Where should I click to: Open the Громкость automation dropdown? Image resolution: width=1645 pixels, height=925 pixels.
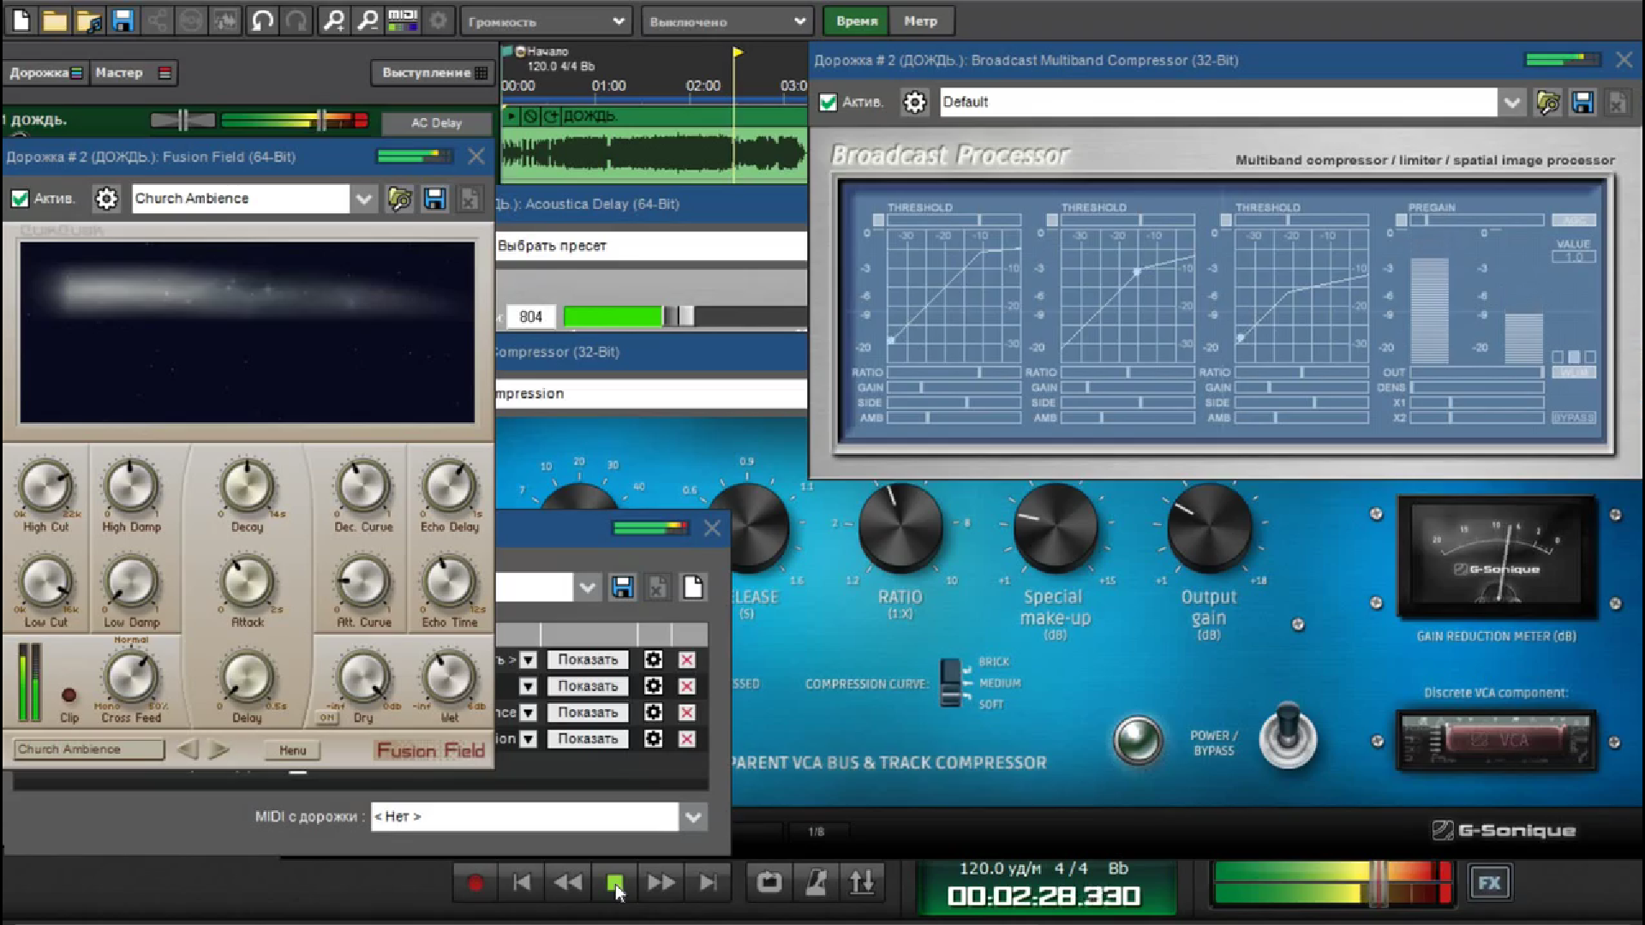[x=547, y=21]
